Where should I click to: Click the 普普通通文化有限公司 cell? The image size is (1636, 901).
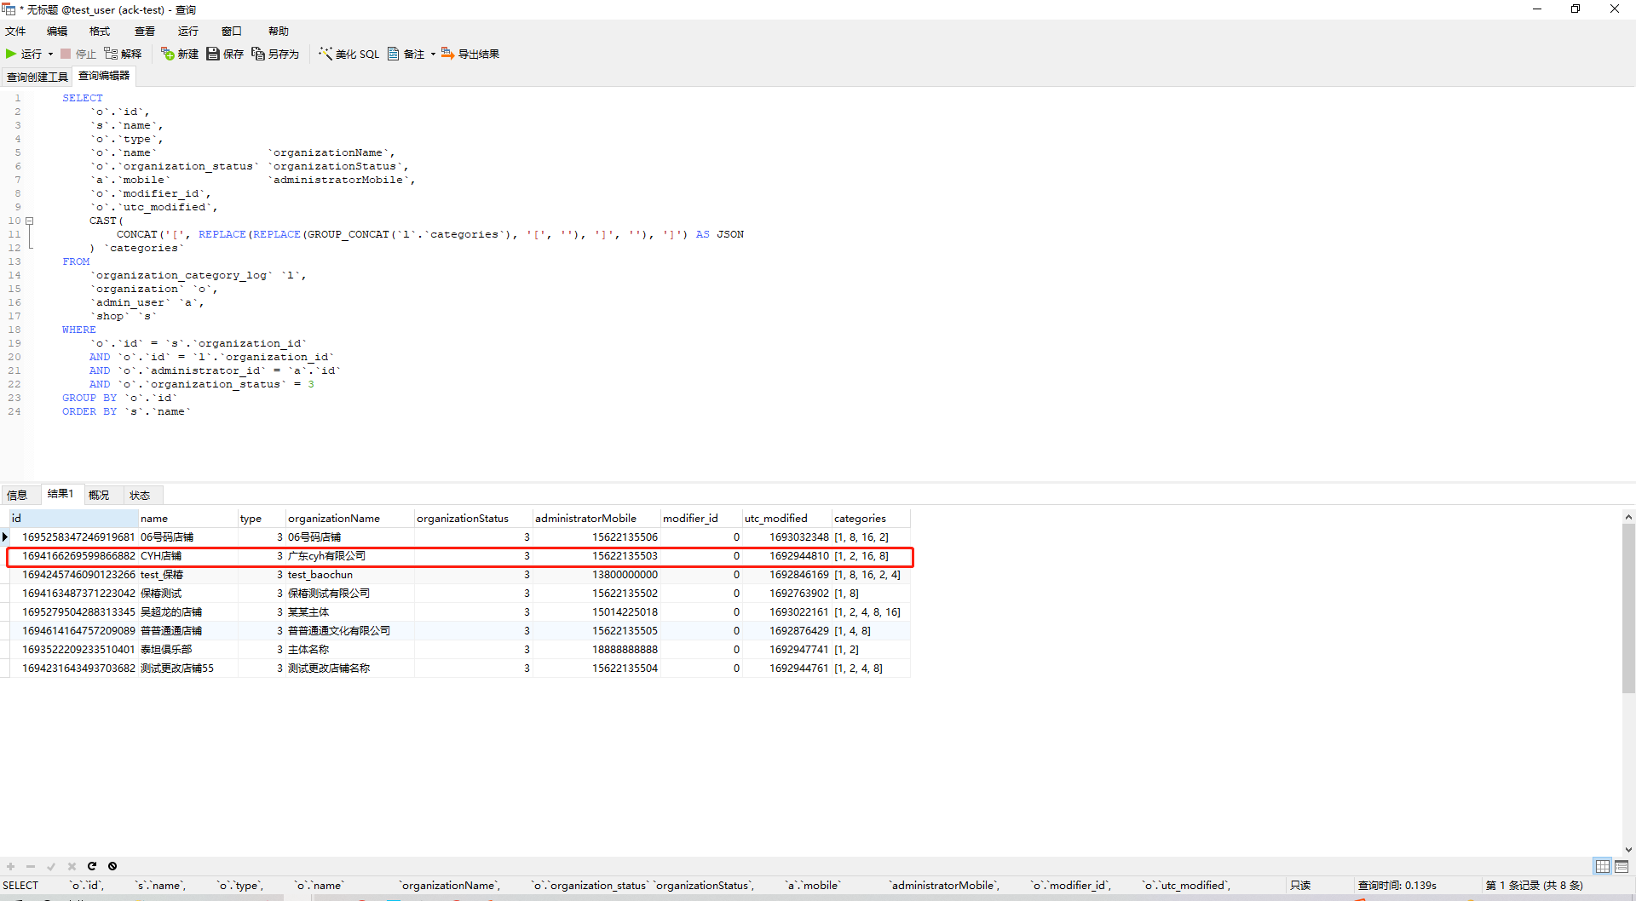coord(349,631)
